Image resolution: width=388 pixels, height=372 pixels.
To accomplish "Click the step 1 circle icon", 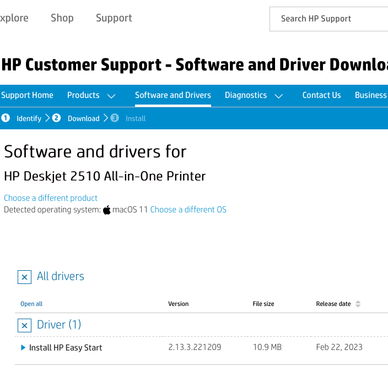I will [x=6, y=118].
